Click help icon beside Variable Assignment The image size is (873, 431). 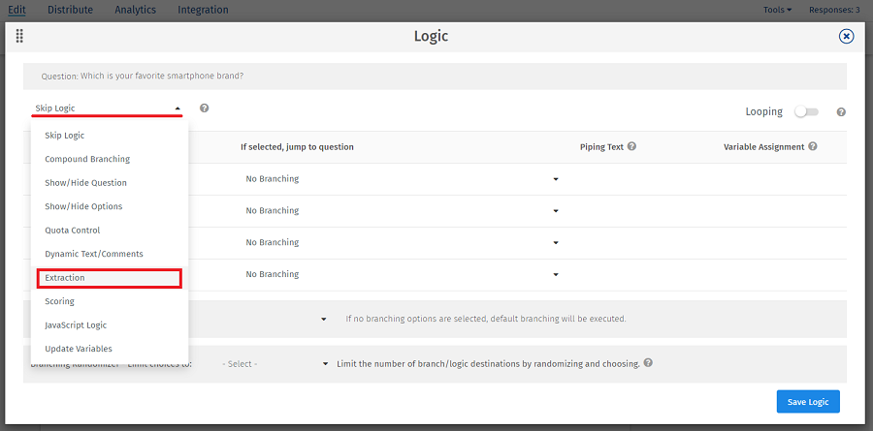click(812, 147)
